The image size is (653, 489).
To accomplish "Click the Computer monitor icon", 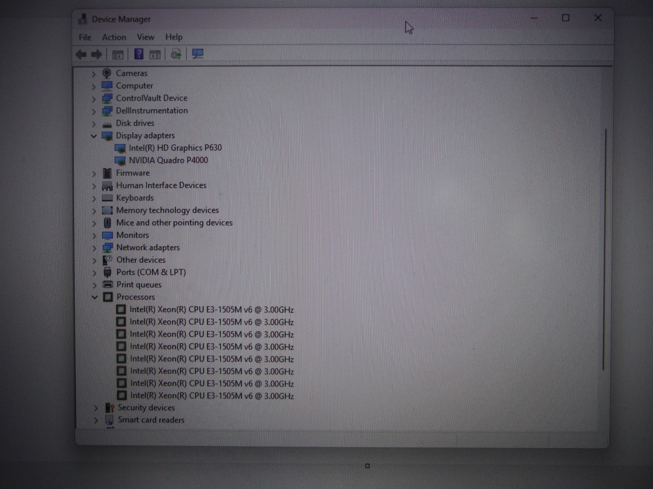I will pos(107,86).
